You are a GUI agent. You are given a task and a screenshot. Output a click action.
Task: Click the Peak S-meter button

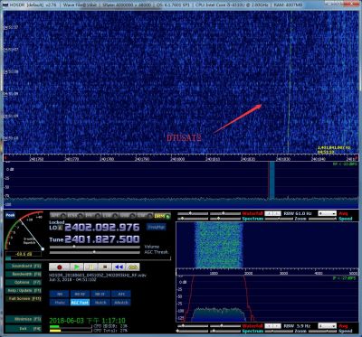(10, 215)
